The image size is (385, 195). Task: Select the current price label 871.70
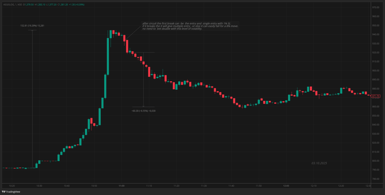[x=376, y=96]
